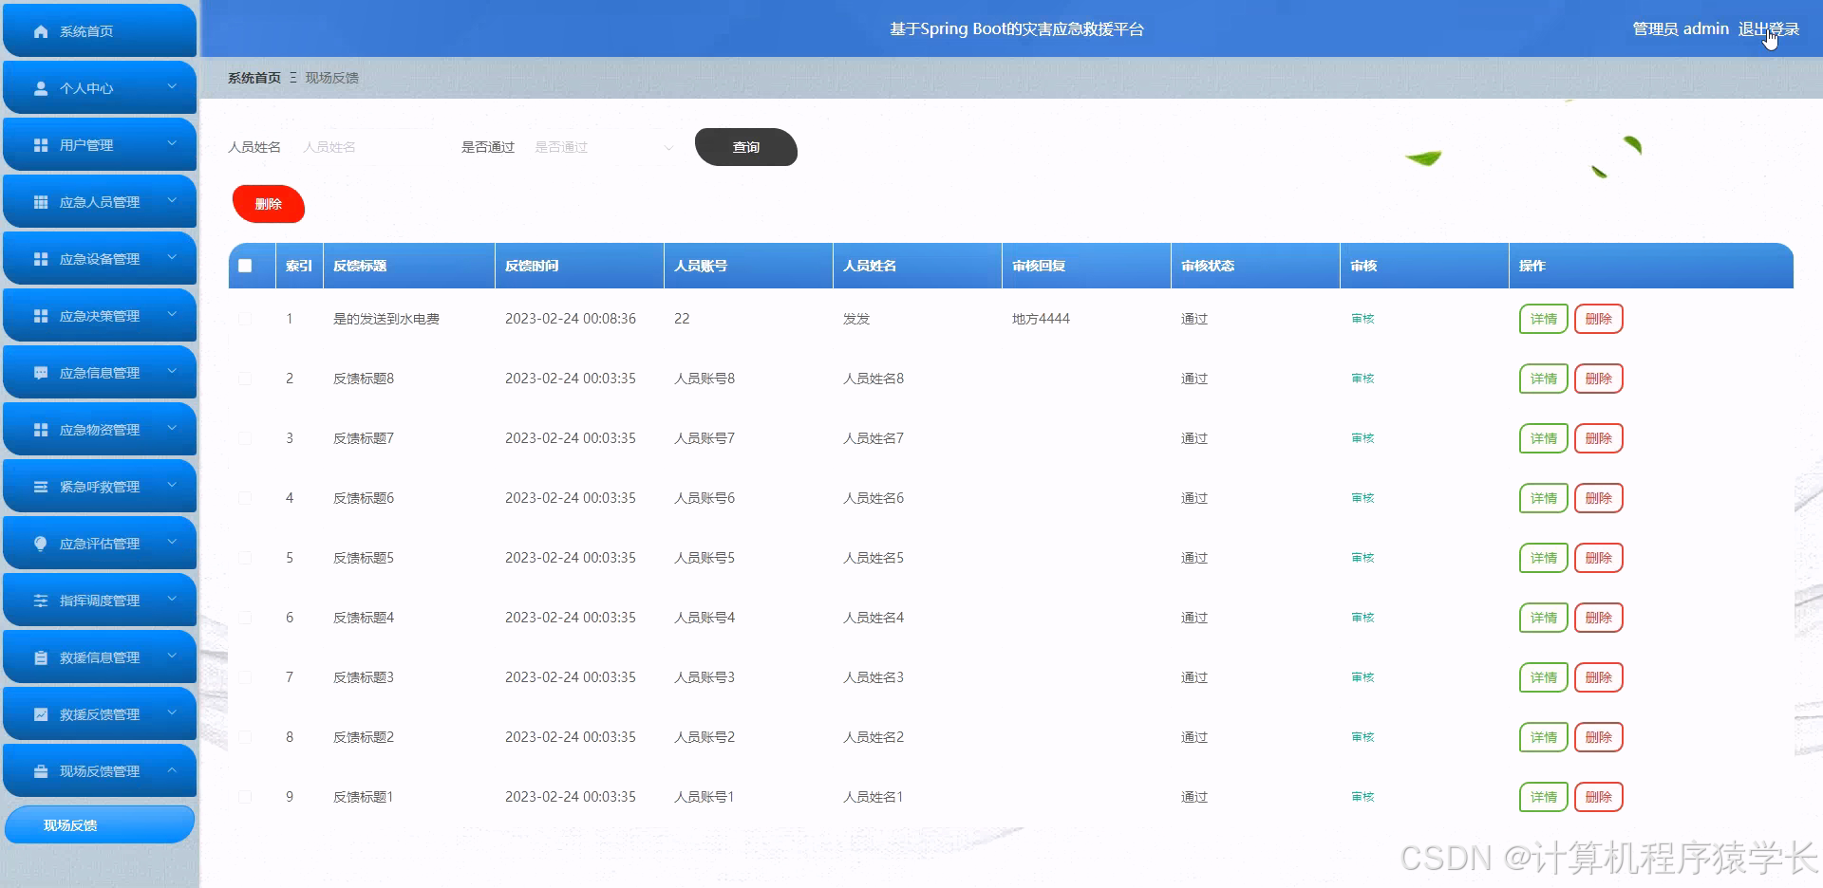Click the grid icon beside 应急决策管理

click(41, 316)
